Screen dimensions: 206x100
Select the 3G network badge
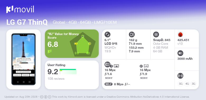[193, 84]
